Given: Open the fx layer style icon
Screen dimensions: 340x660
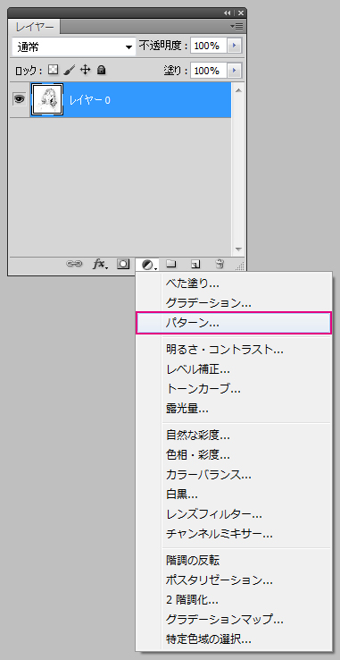Looking at the screenshot, I should [x=100, y=264].
